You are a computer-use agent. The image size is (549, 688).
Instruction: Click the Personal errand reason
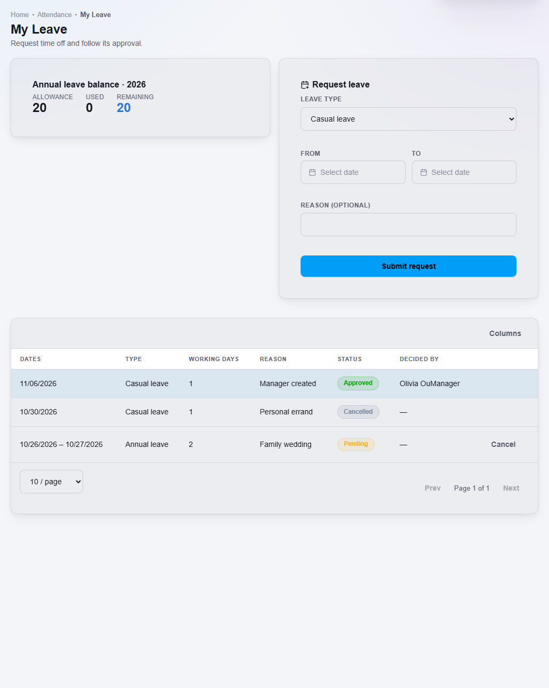(286, 412)
